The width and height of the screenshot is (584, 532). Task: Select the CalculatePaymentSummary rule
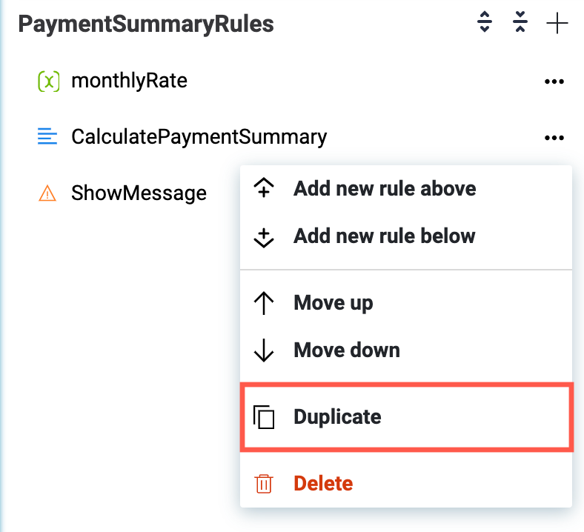click(199, 137)
